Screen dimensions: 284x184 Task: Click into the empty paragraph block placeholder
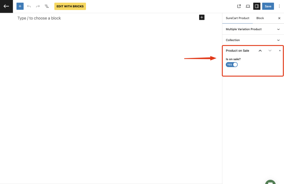tap(83, 18)
